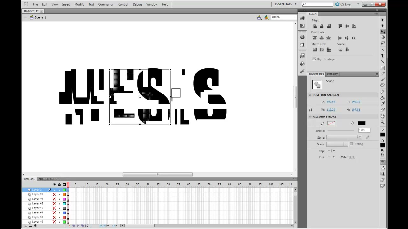Select the Selection arrow tool
The height and width of the screenshot is (229, 408).
click(382, 20)
